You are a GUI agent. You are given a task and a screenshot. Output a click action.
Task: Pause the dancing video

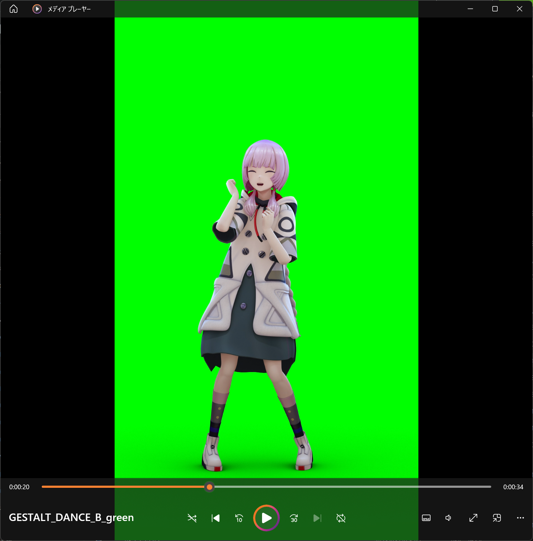(266, 518)
